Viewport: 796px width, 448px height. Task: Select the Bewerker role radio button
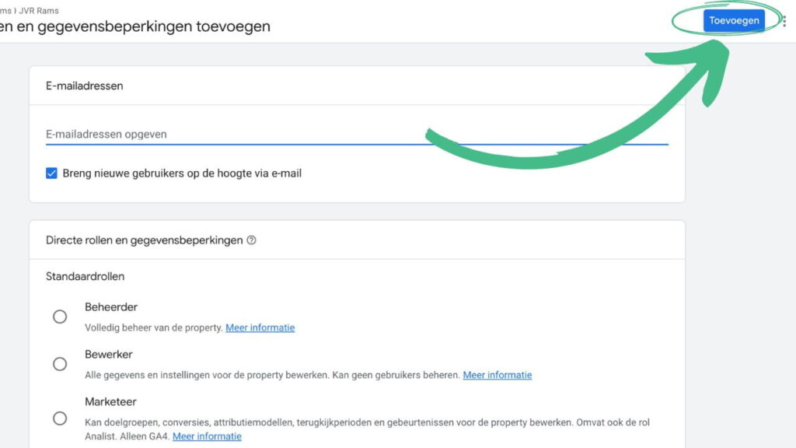[60, 364]
